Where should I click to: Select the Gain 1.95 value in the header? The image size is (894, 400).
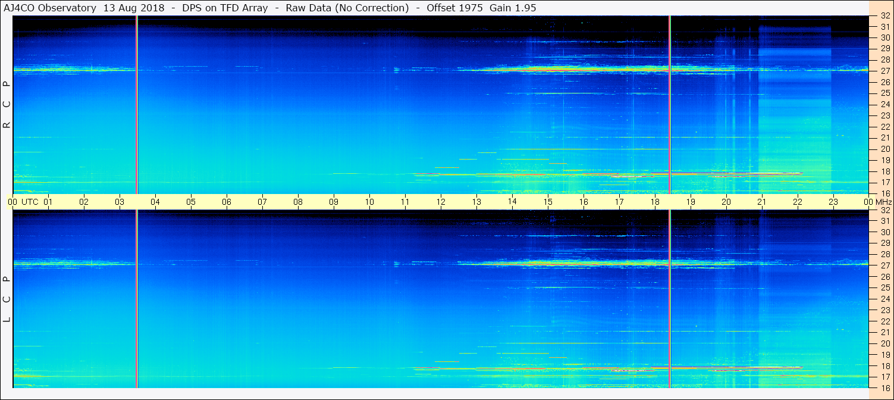[x=513, y=8]
